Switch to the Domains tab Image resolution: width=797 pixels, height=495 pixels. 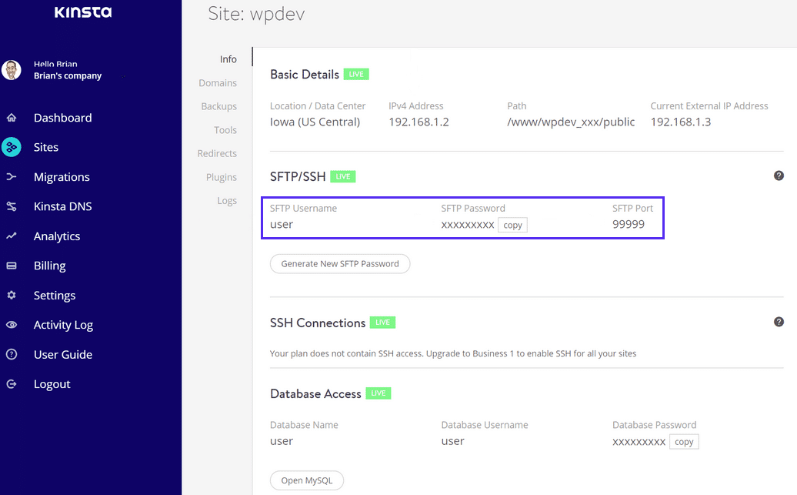[x=218, y=82]
